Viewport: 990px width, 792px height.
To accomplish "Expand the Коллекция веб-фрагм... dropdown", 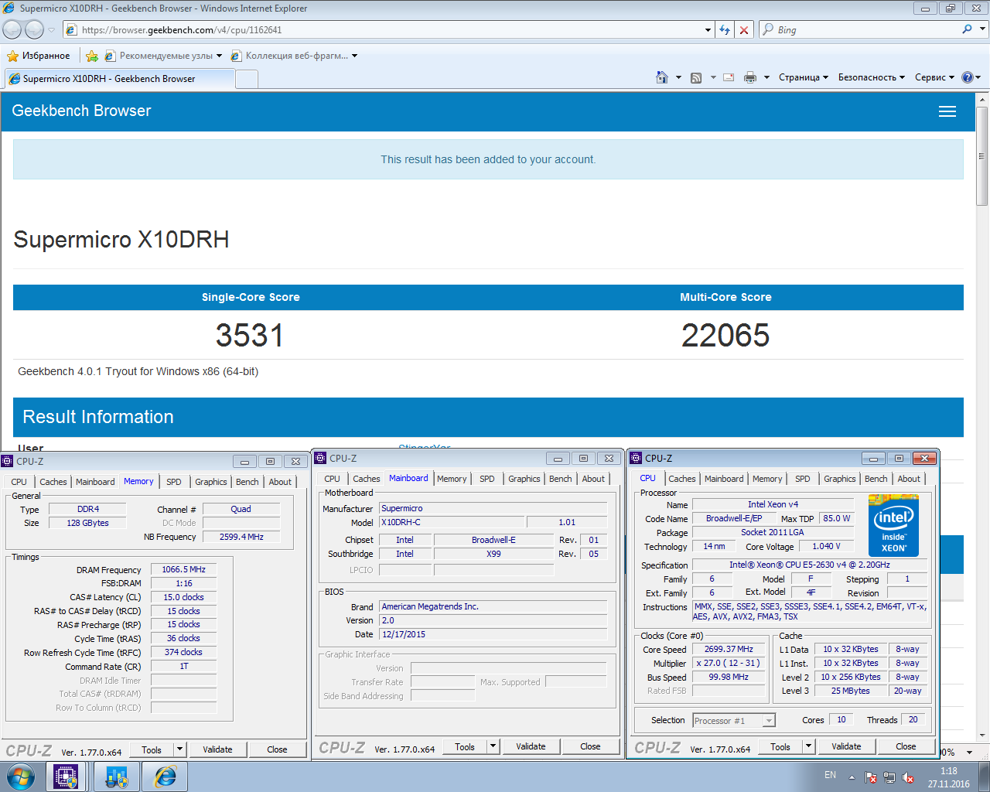I will [x=354, y=56].
